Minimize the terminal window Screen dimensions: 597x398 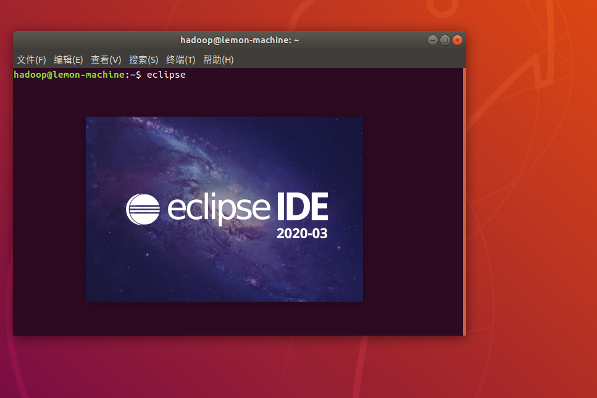[433, 40]
